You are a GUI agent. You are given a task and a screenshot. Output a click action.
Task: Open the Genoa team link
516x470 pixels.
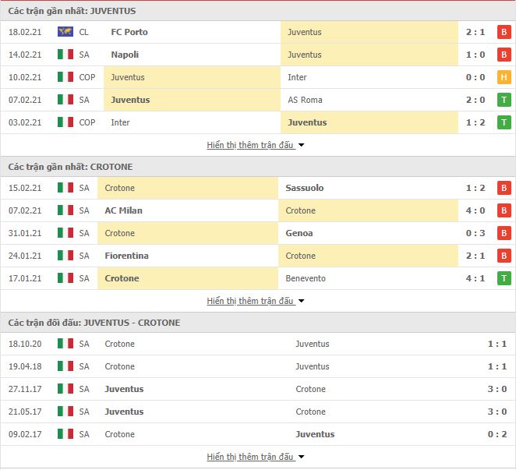click(x=299, y=233)
